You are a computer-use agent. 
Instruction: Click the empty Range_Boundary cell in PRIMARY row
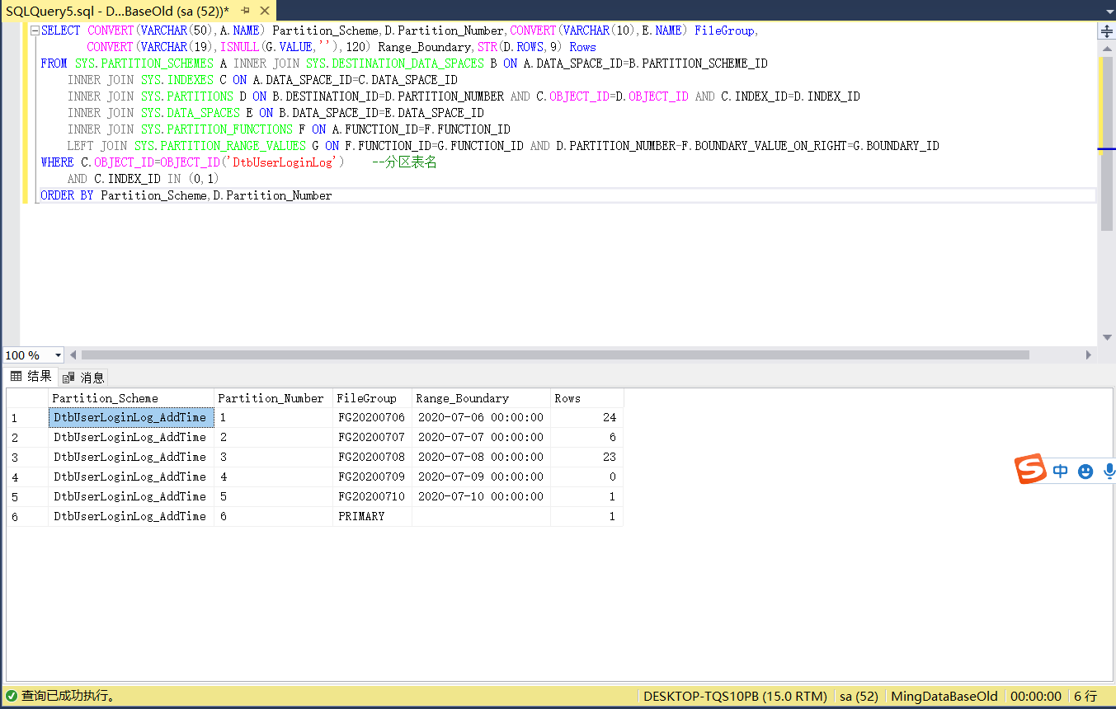click(482, 516)
